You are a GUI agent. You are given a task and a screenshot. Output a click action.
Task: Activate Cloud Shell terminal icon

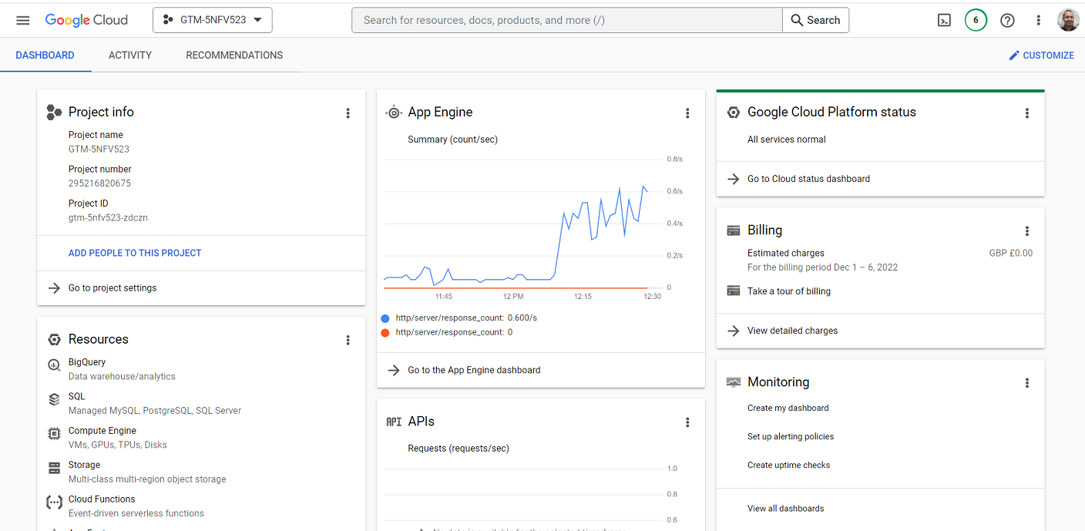944,21
